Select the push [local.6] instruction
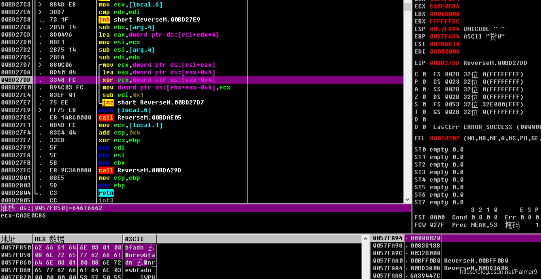 [x=125, y=110]
